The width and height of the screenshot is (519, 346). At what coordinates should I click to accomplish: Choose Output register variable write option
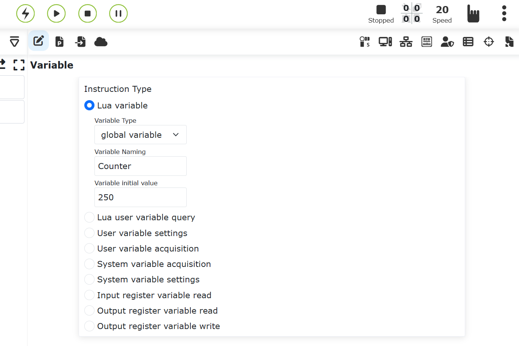[x=90, y=326]
